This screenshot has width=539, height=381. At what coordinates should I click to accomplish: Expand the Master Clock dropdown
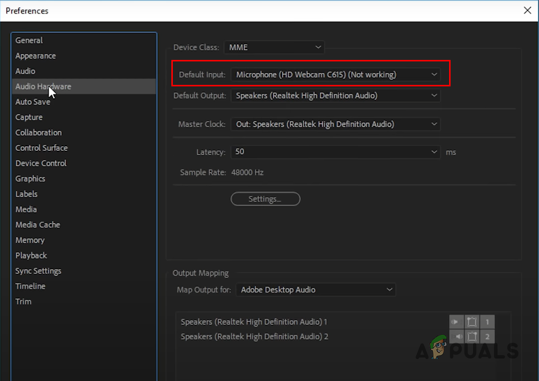pyautogui.click(x=336, y=124)
